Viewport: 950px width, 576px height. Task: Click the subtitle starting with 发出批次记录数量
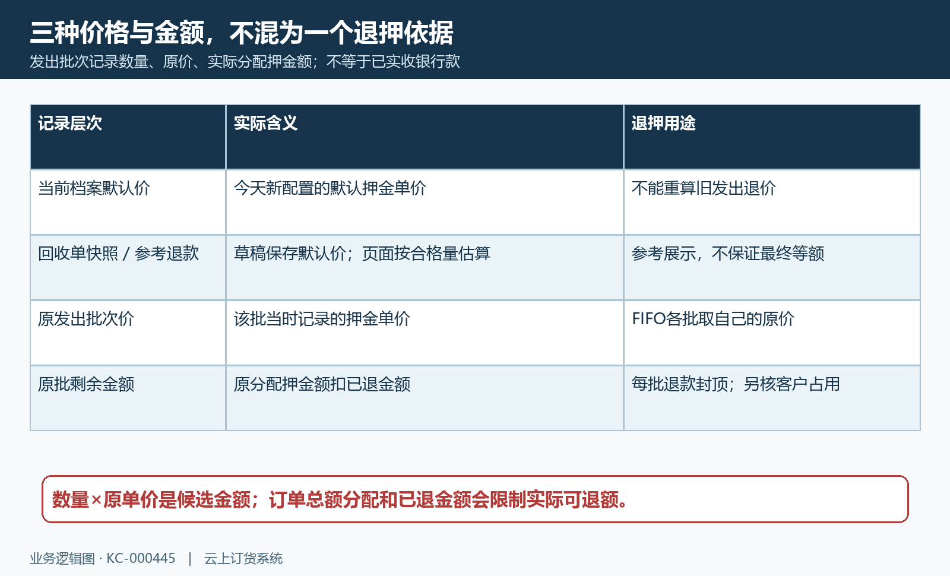(x=245, y=62)
